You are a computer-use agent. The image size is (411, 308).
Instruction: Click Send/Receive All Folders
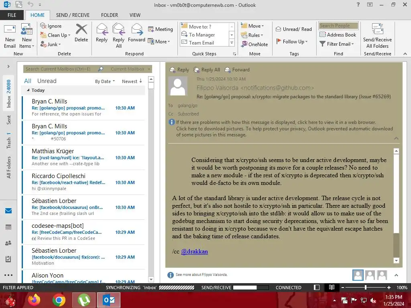[x=377, y=36]
